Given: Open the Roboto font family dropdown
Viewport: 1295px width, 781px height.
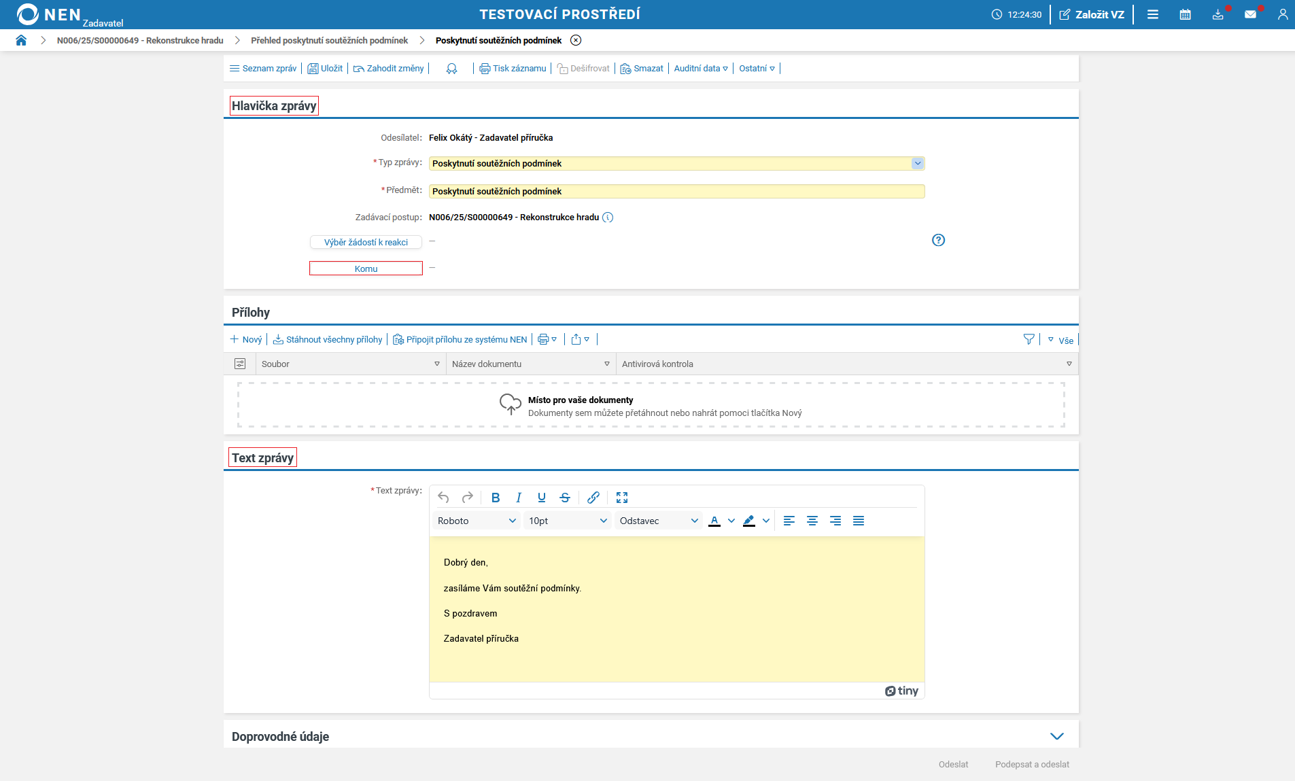Looking at the screenshot, I should point(476,521).
